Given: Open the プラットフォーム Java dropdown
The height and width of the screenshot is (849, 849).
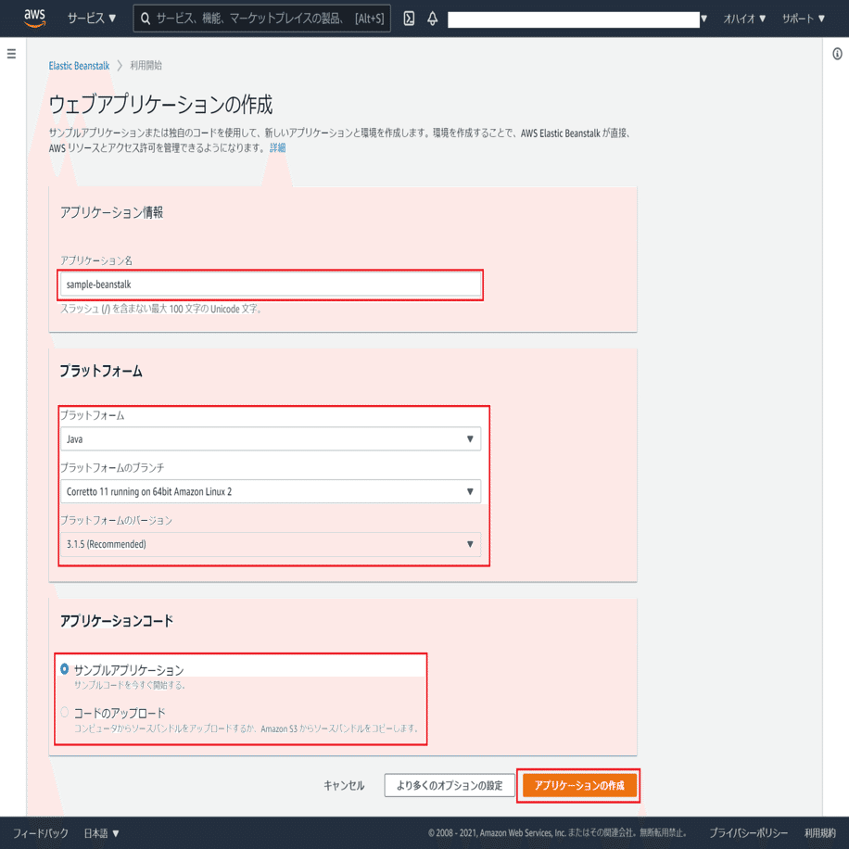Looking at the screenshot, I should 270,438.
